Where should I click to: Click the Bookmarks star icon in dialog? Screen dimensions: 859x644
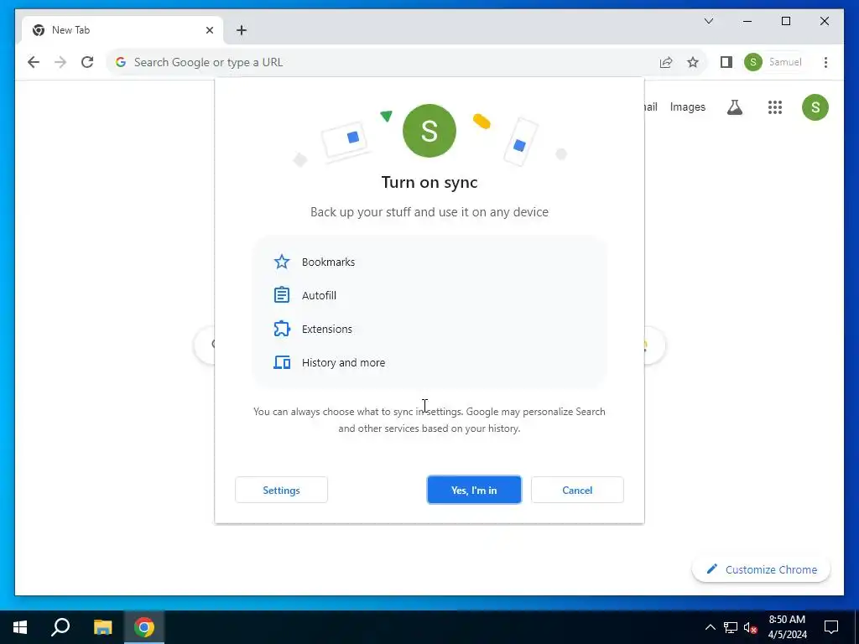[x=282, y=262]
